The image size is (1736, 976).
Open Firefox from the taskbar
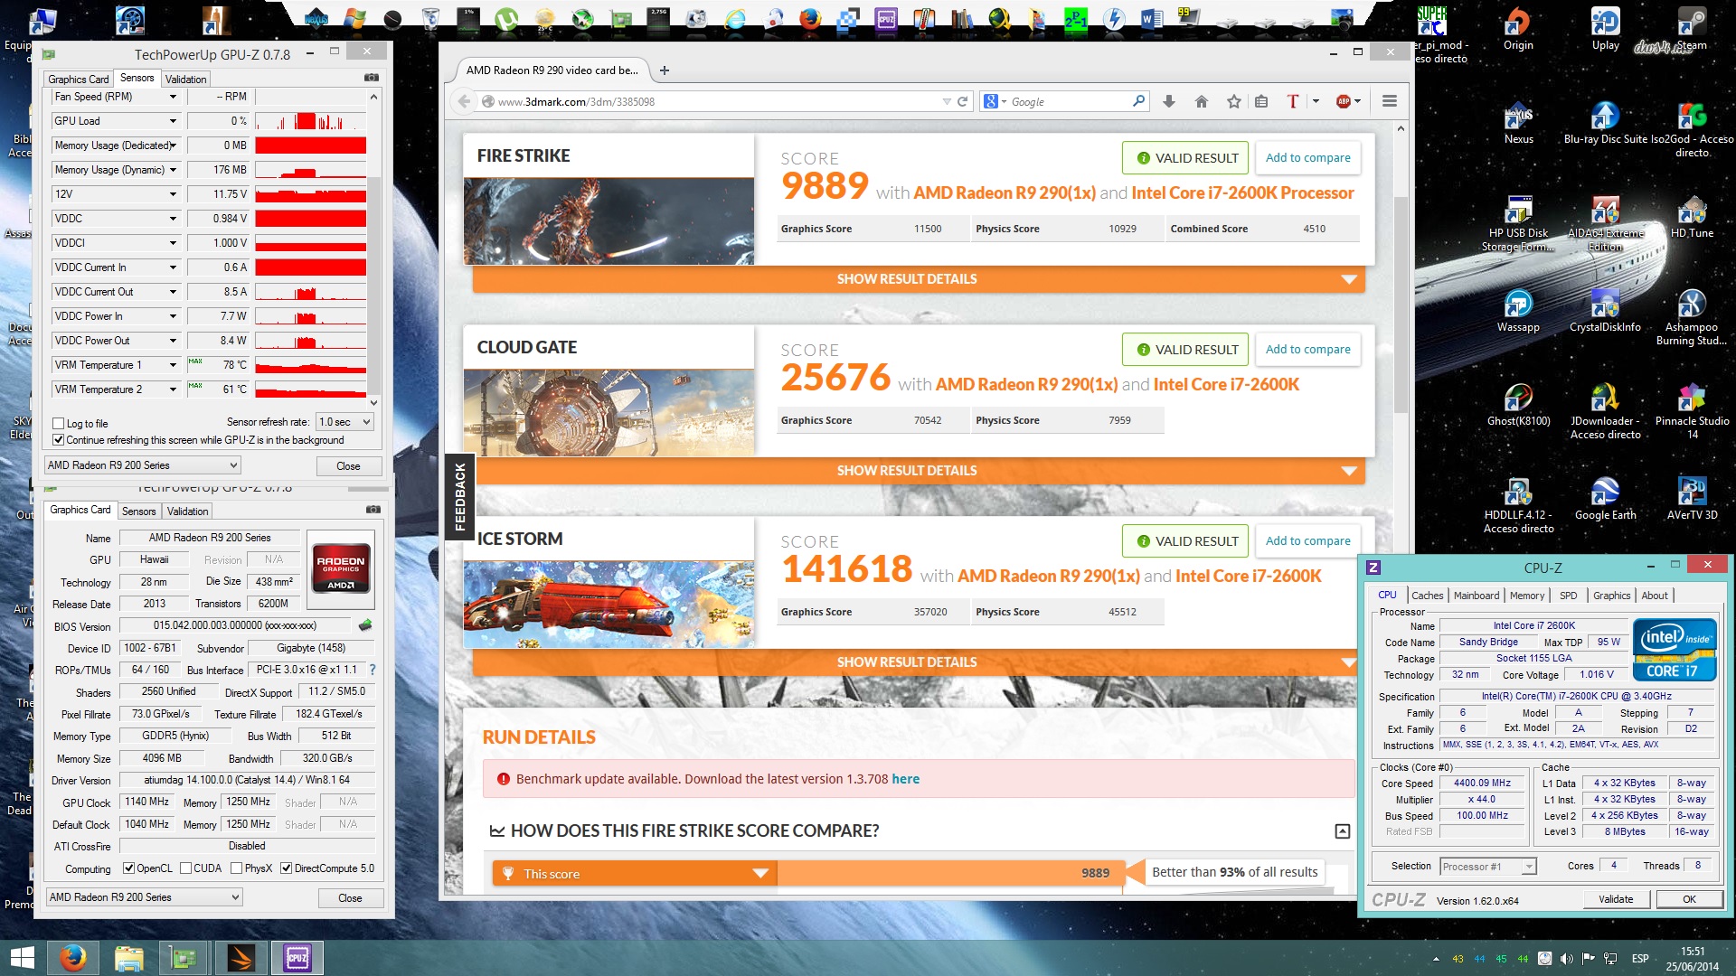pyautogui.click(x=72, y=957)
